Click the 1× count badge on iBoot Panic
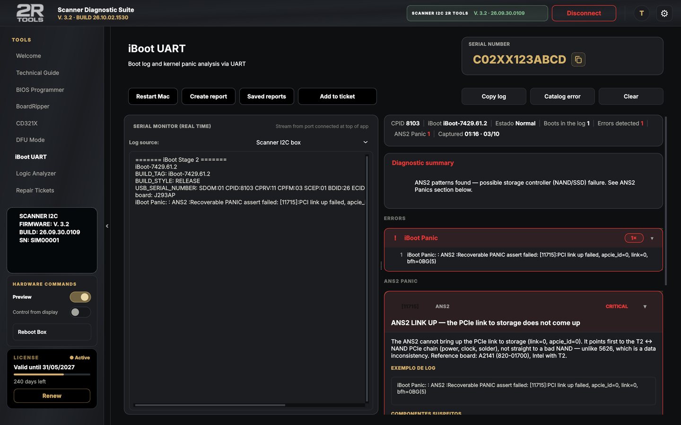The height and width of the screenshot is (425, 681). tap(634, 238)
